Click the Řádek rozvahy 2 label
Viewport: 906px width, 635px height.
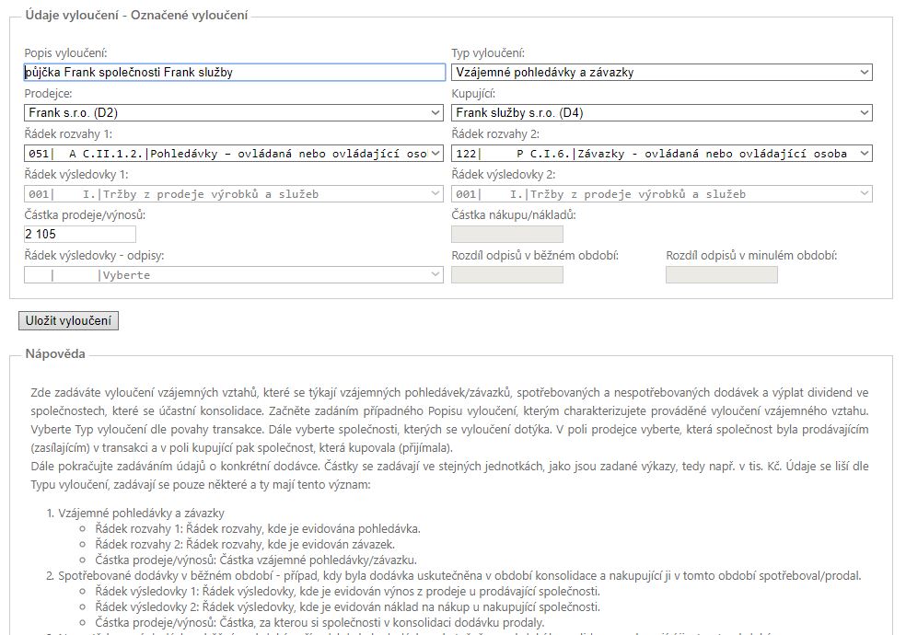(495, 134)
